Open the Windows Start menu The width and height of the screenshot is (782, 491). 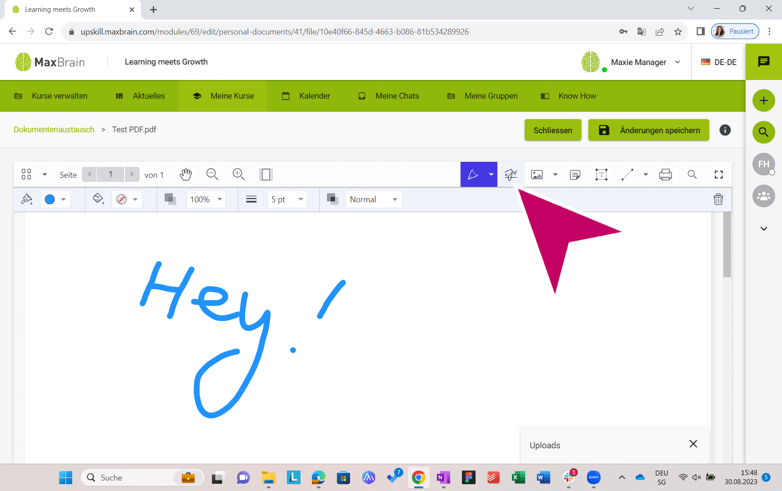(65, 477)
